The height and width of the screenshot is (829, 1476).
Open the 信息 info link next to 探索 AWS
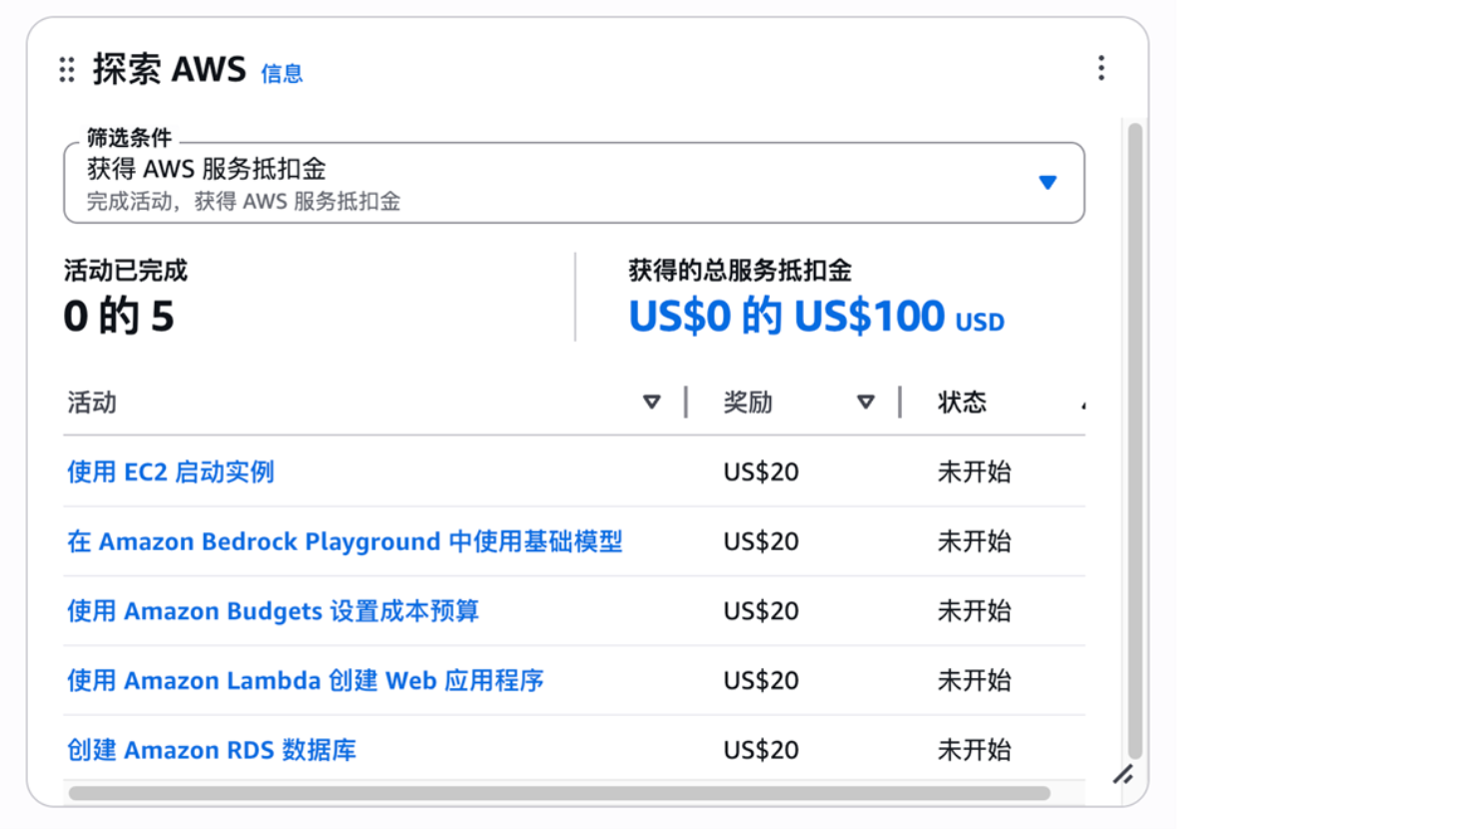click(281, 74)
